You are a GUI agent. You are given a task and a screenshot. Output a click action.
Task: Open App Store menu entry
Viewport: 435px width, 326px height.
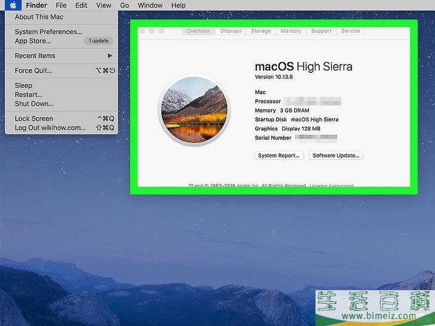pyautogui.click(x=33, y=41)
